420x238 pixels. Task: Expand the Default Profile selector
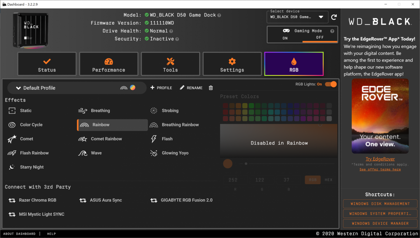point(77,88)
